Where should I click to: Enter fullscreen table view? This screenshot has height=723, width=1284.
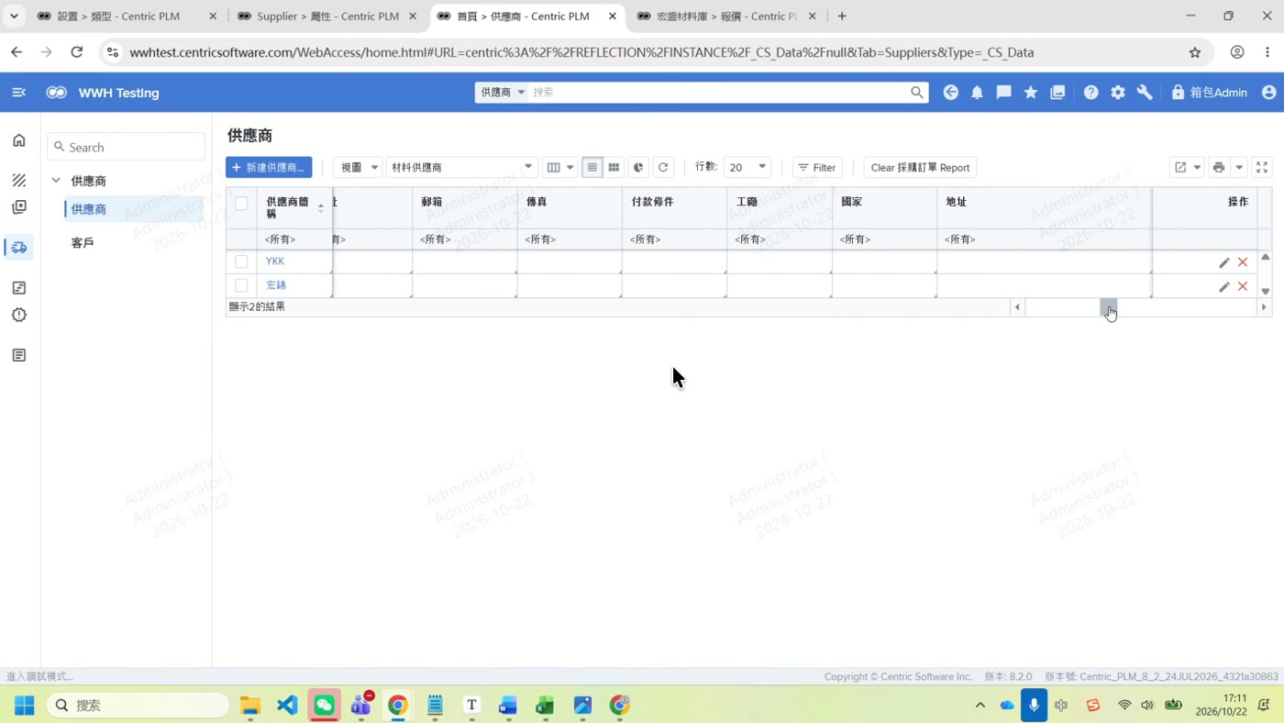tap(1262, 168)
